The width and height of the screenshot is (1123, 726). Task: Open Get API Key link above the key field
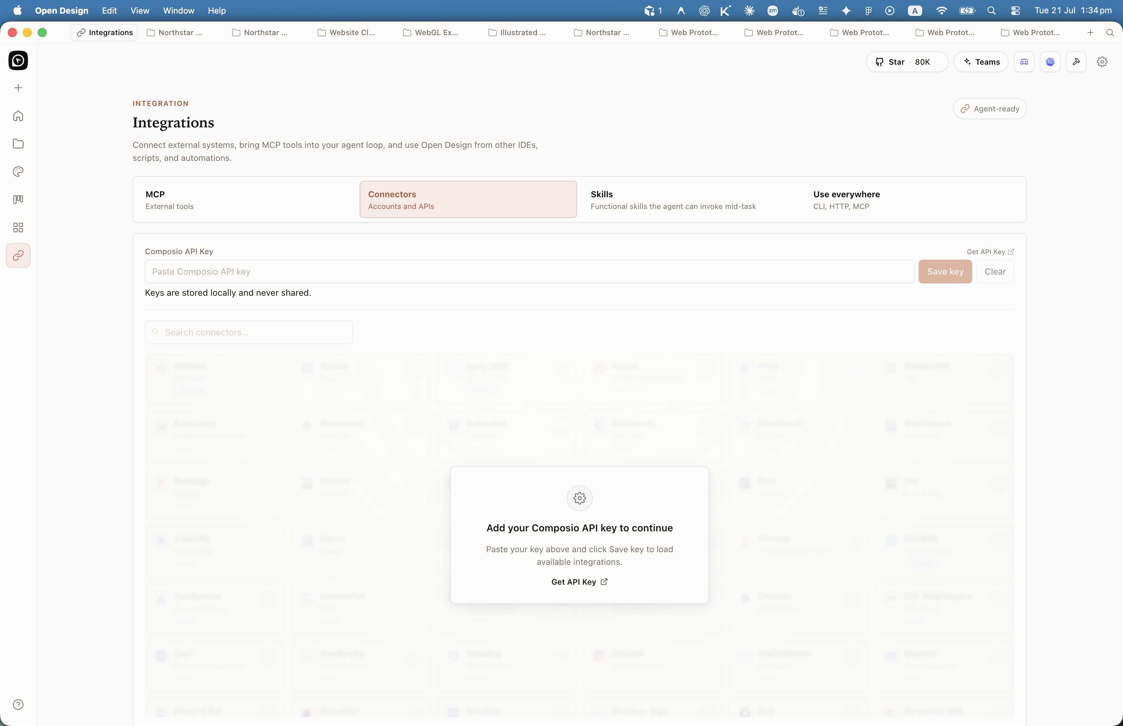click(x=990, y=252)
